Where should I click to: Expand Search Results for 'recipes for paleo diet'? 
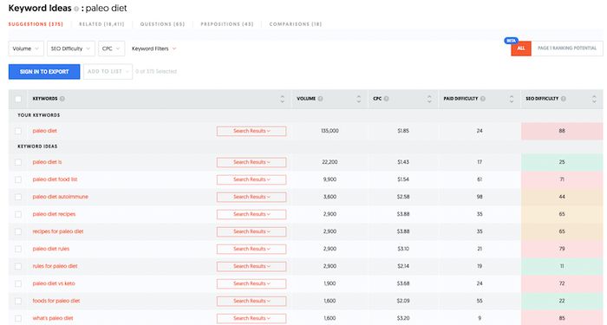251,231
